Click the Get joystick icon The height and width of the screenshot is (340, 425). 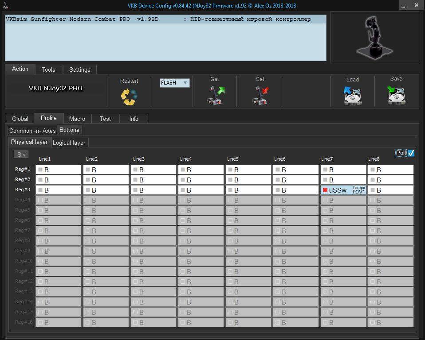(x=216, y=95)
